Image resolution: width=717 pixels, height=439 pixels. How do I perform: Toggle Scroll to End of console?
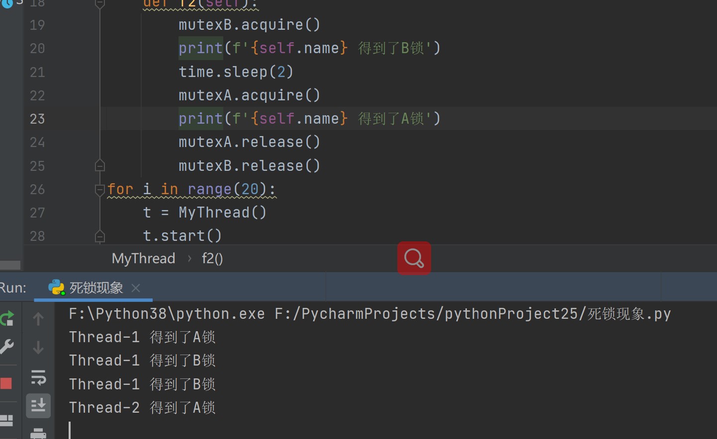(x=38, y=406)
